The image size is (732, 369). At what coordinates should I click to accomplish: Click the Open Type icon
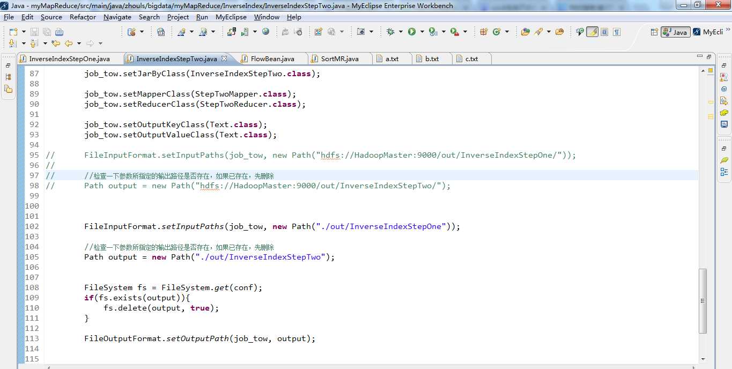(x=525, y=32)
